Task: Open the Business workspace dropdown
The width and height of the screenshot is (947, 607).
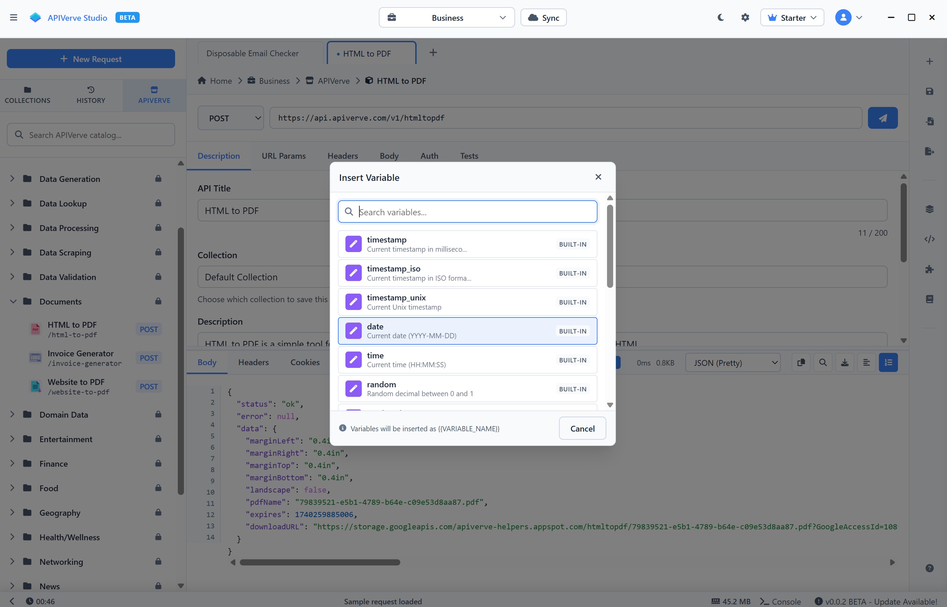Action: pyautogui.click(x=447, y=18)
